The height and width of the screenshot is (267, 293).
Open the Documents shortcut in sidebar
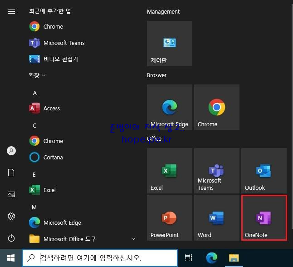11,173
